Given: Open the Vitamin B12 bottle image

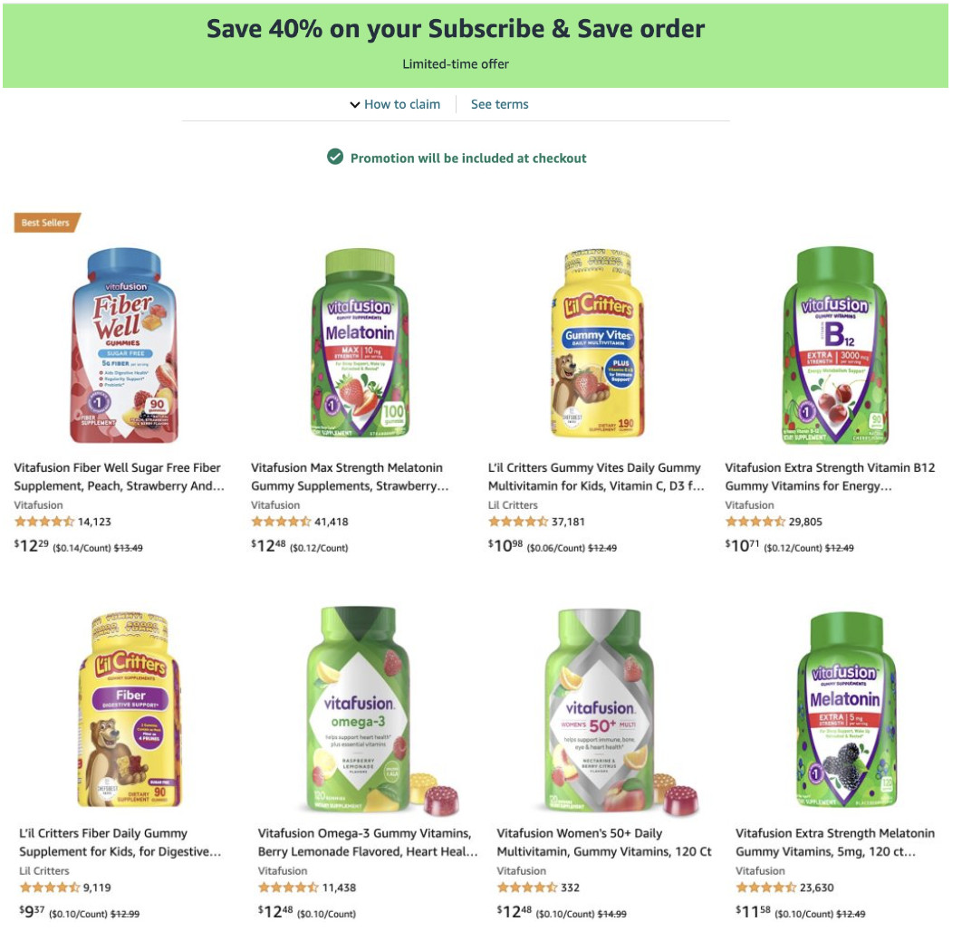Looking at the screenshot, I should coord(835,345).
